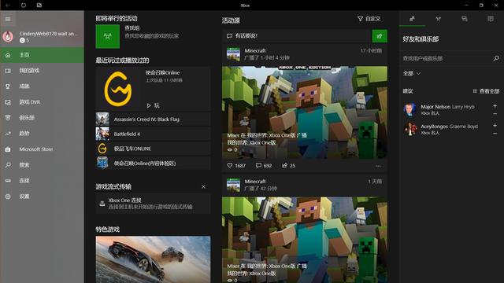This screenshot has height=283, width=504.
Task: Open more options on first Minecraft post
Action: click(x=378, y=166)
